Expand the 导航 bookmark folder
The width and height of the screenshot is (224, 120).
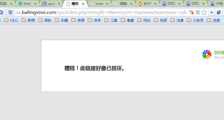[45, 20]
